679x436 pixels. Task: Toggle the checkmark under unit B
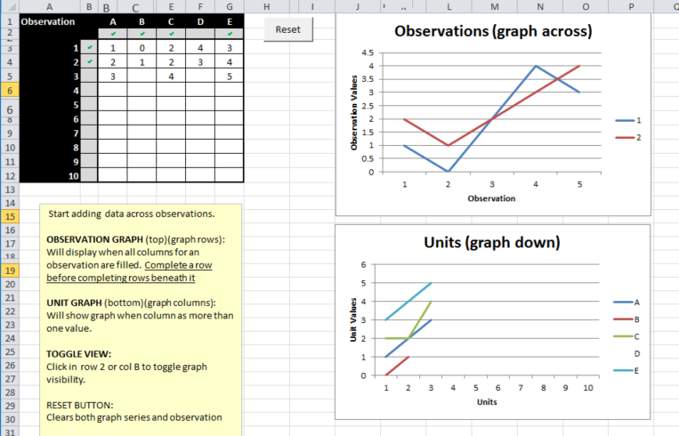click(x=141, y=34)
